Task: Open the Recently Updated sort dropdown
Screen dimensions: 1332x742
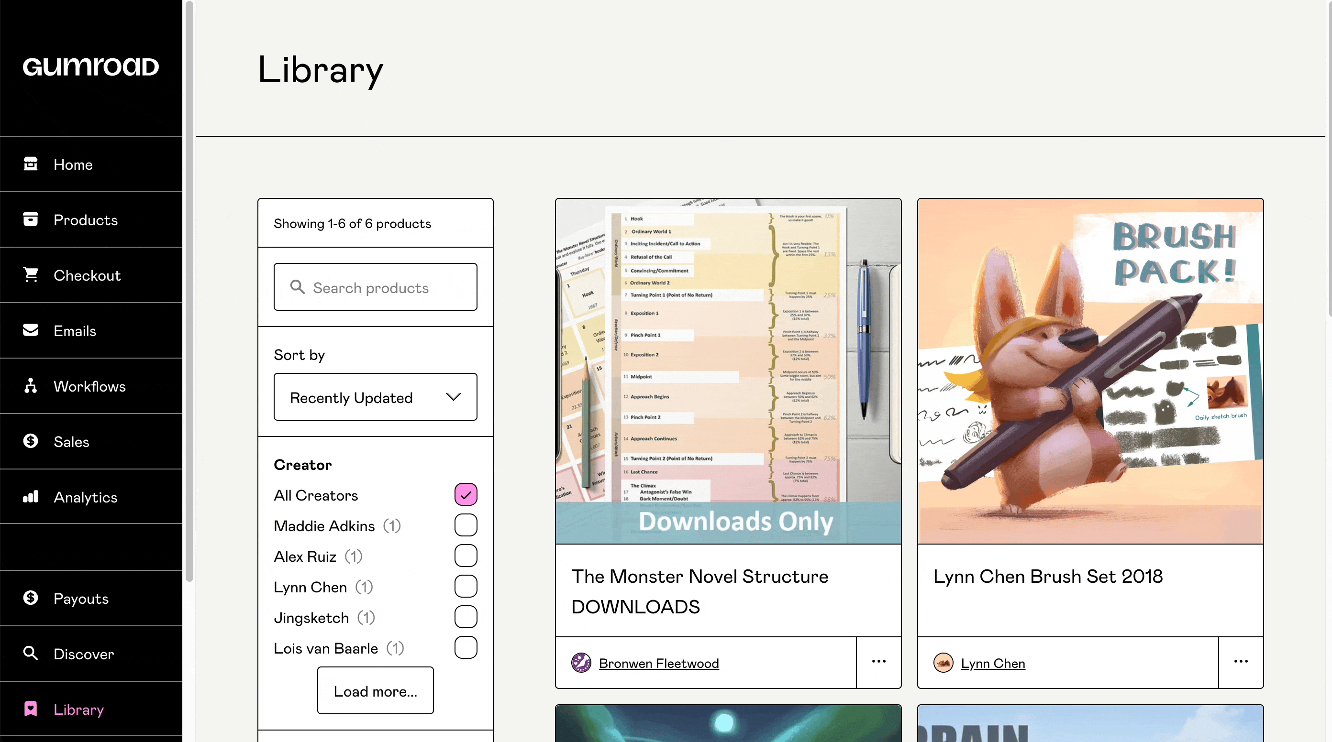Action: tap(375, 397)
